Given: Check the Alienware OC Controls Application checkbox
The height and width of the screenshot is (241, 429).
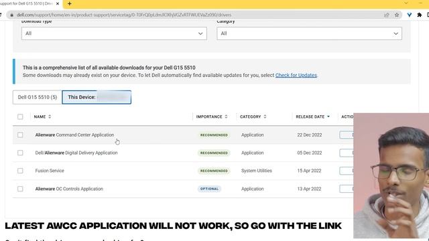Looking at the screenshot, I should point(20,189).
